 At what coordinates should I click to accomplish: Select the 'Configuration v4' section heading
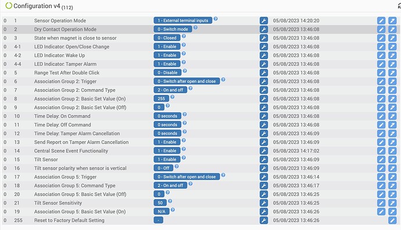click(x=37, y=6)
